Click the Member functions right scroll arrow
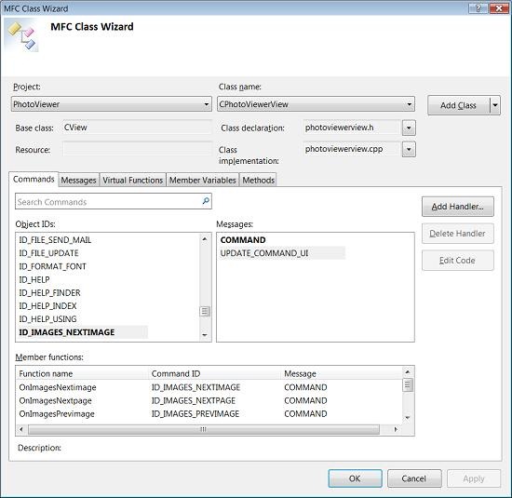The width and height of the screenshot is (512, 498). click(396, 429)
